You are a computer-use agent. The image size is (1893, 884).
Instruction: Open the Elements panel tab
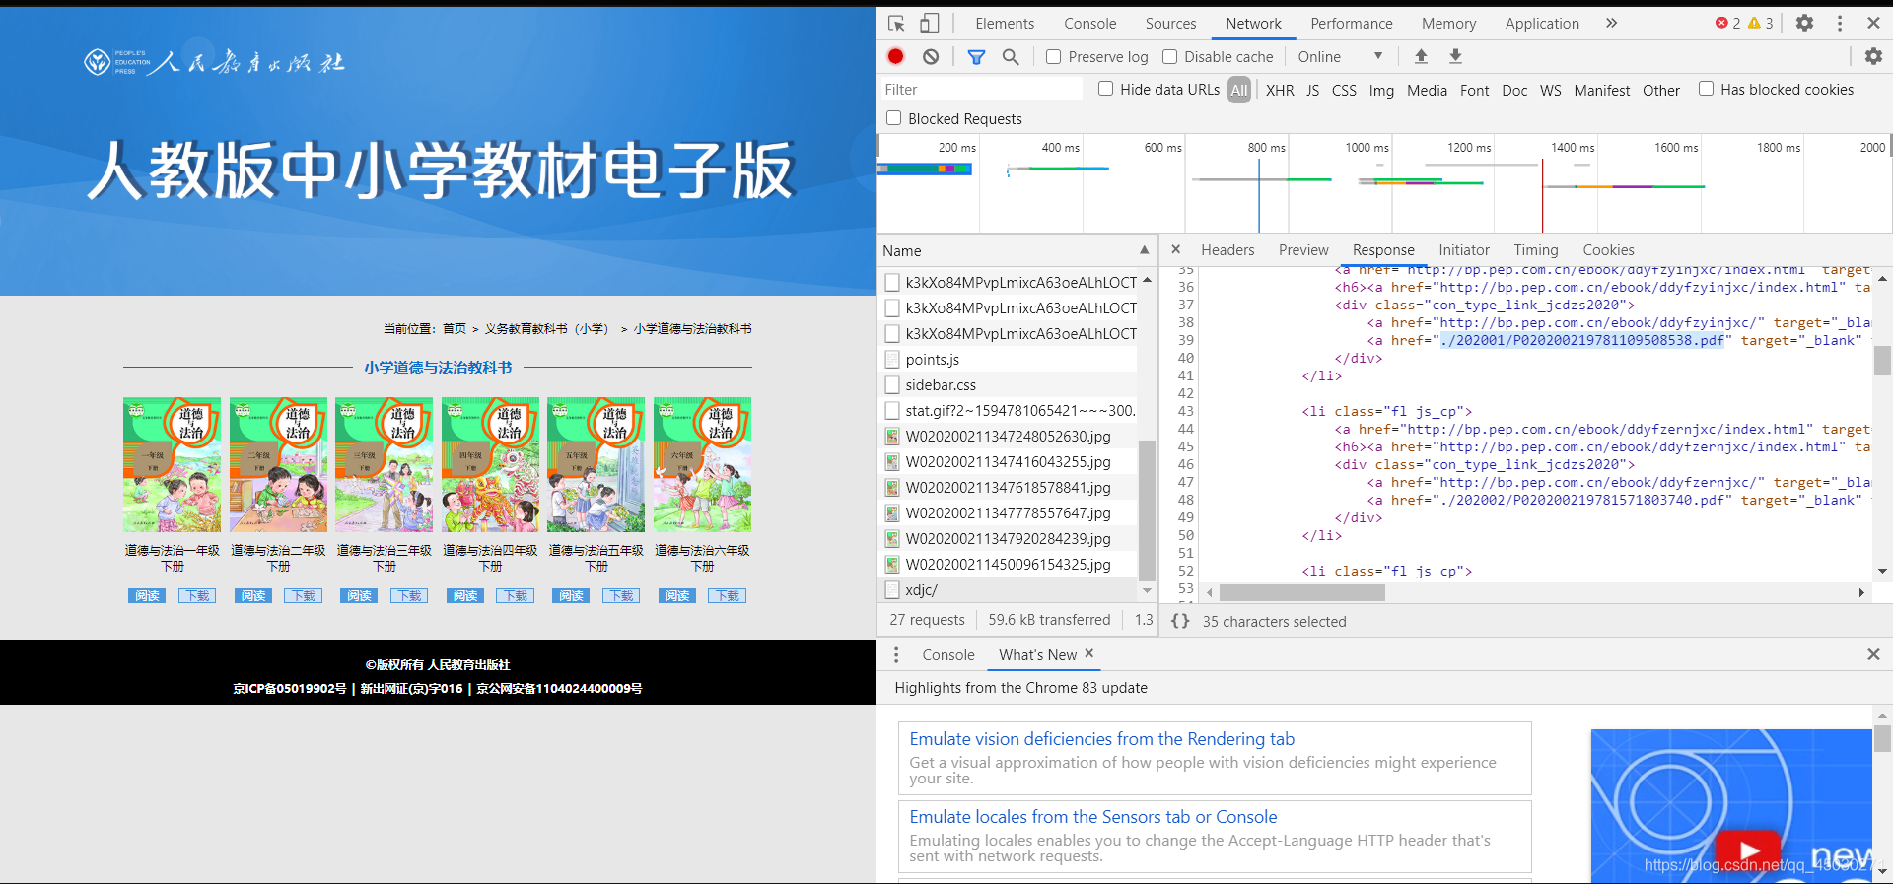coord(1005,24)
